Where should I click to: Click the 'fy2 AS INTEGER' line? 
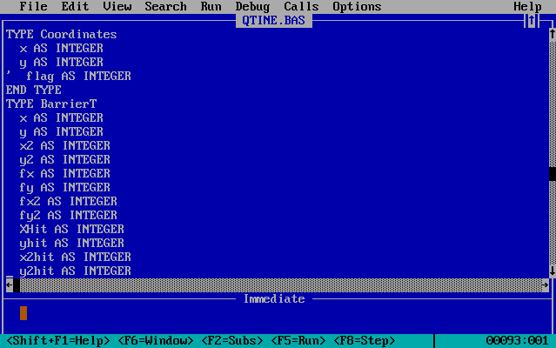[69, 215]
